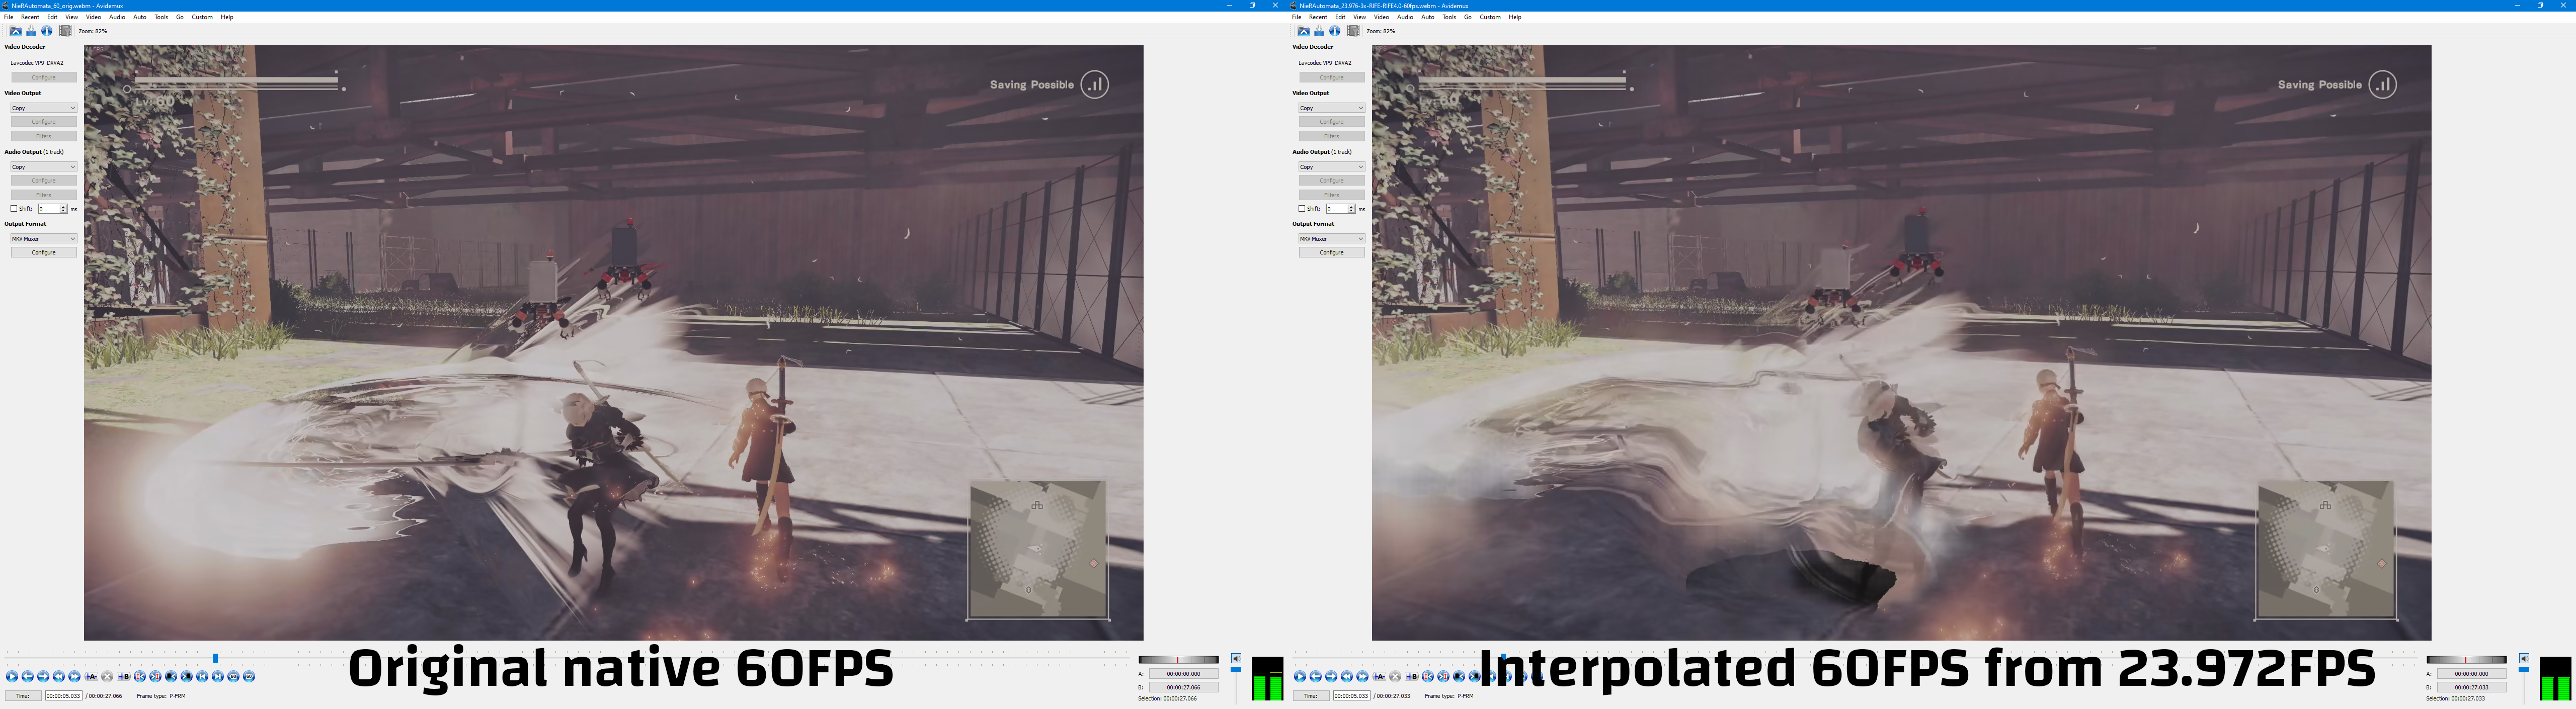Screen dimensions: 2576x709
Task: Time: button in left window
Action: pos(23,696)
